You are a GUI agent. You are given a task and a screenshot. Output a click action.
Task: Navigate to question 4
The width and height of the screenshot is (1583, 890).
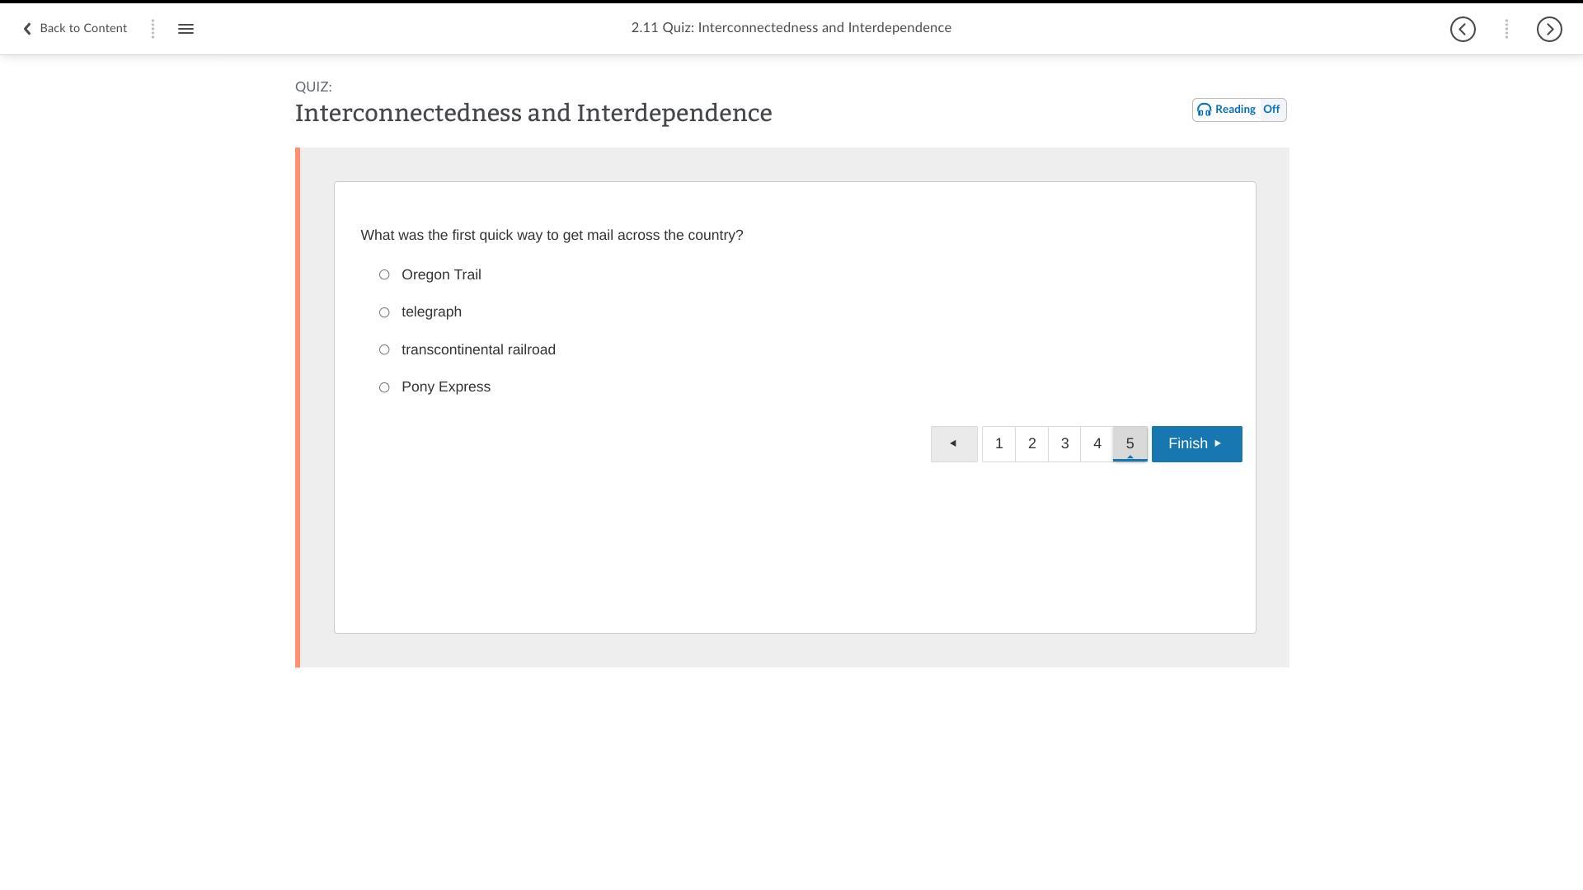coord(1097,443)
